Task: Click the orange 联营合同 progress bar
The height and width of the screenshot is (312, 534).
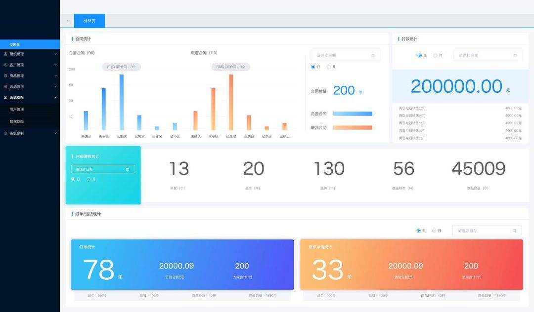Action: tap(353, 127)
